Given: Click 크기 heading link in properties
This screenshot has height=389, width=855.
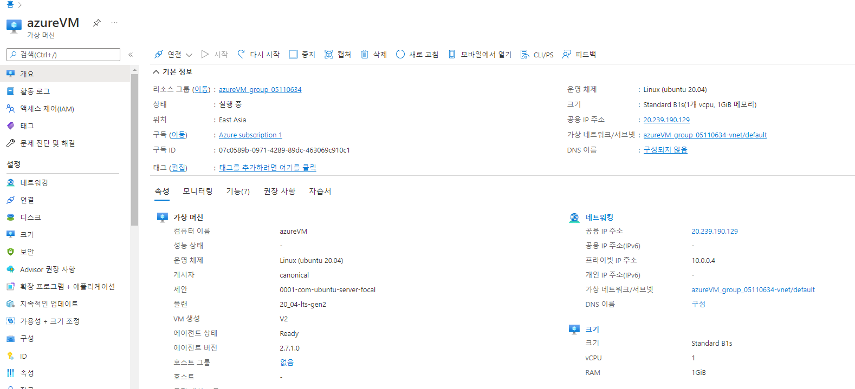Looking at the screenshot, I should [592, 329].
